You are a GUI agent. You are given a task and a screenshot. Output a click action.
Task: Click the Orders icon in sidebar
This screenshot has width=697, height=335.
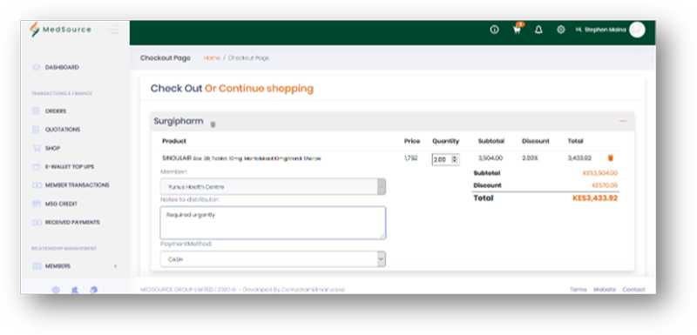click(36, 111)
